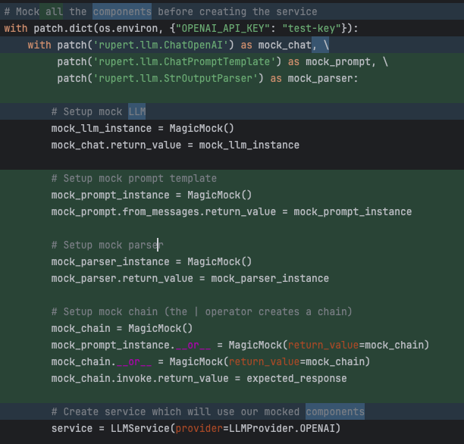Place cursor on 'test-key' string

pos(312,28)
